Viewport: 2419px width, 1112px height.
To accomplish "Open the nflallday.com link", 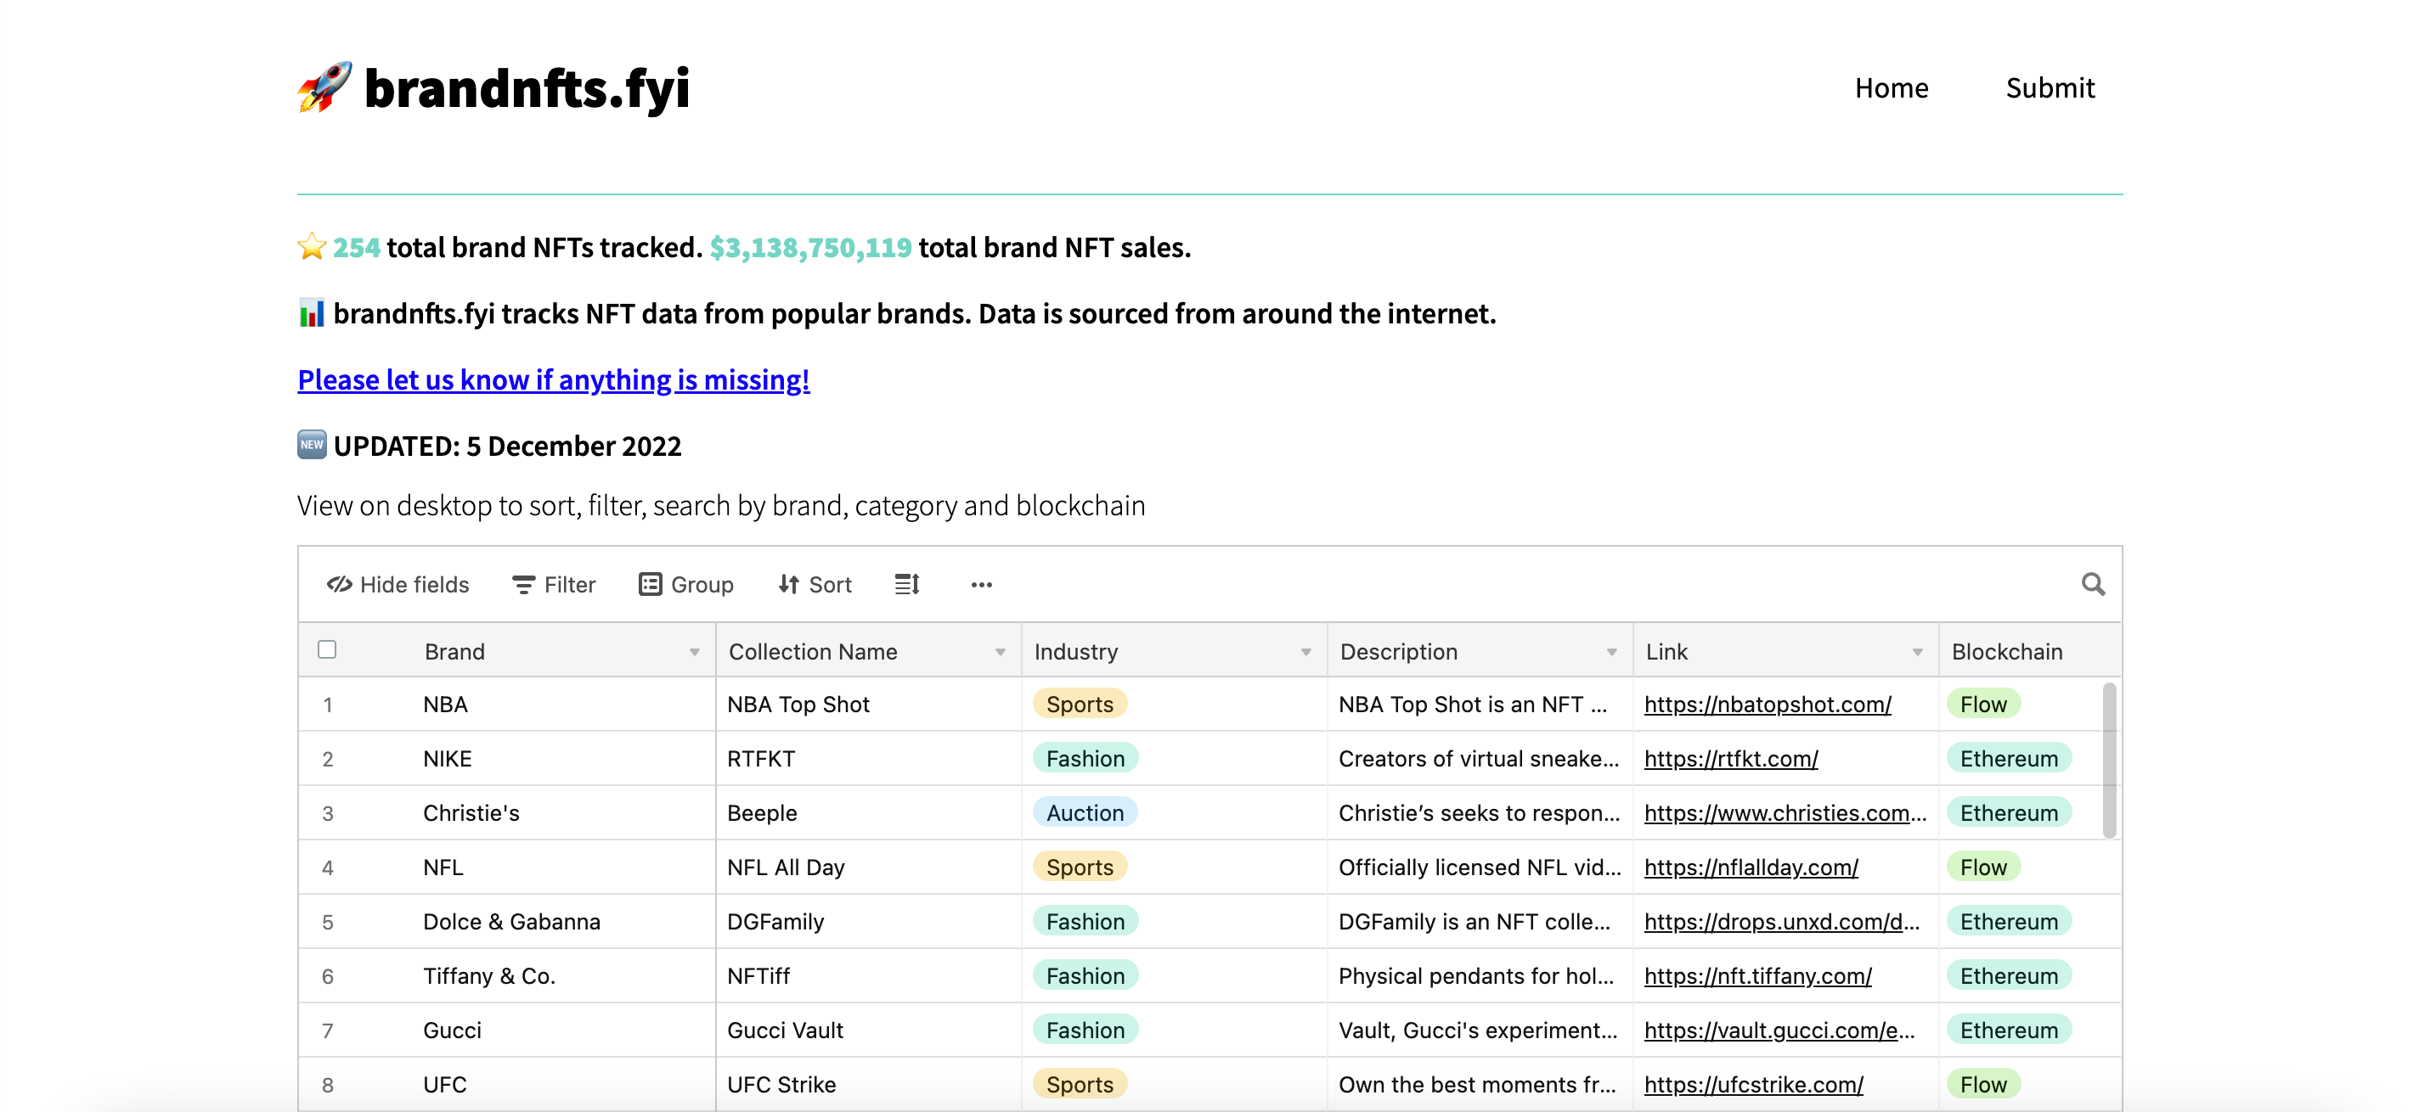I will pos(1751,868).
